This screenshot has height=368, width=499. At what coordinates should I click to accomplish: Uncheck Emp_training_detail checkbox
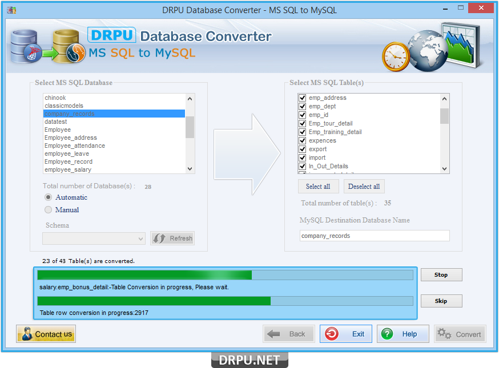click(303, 132)
